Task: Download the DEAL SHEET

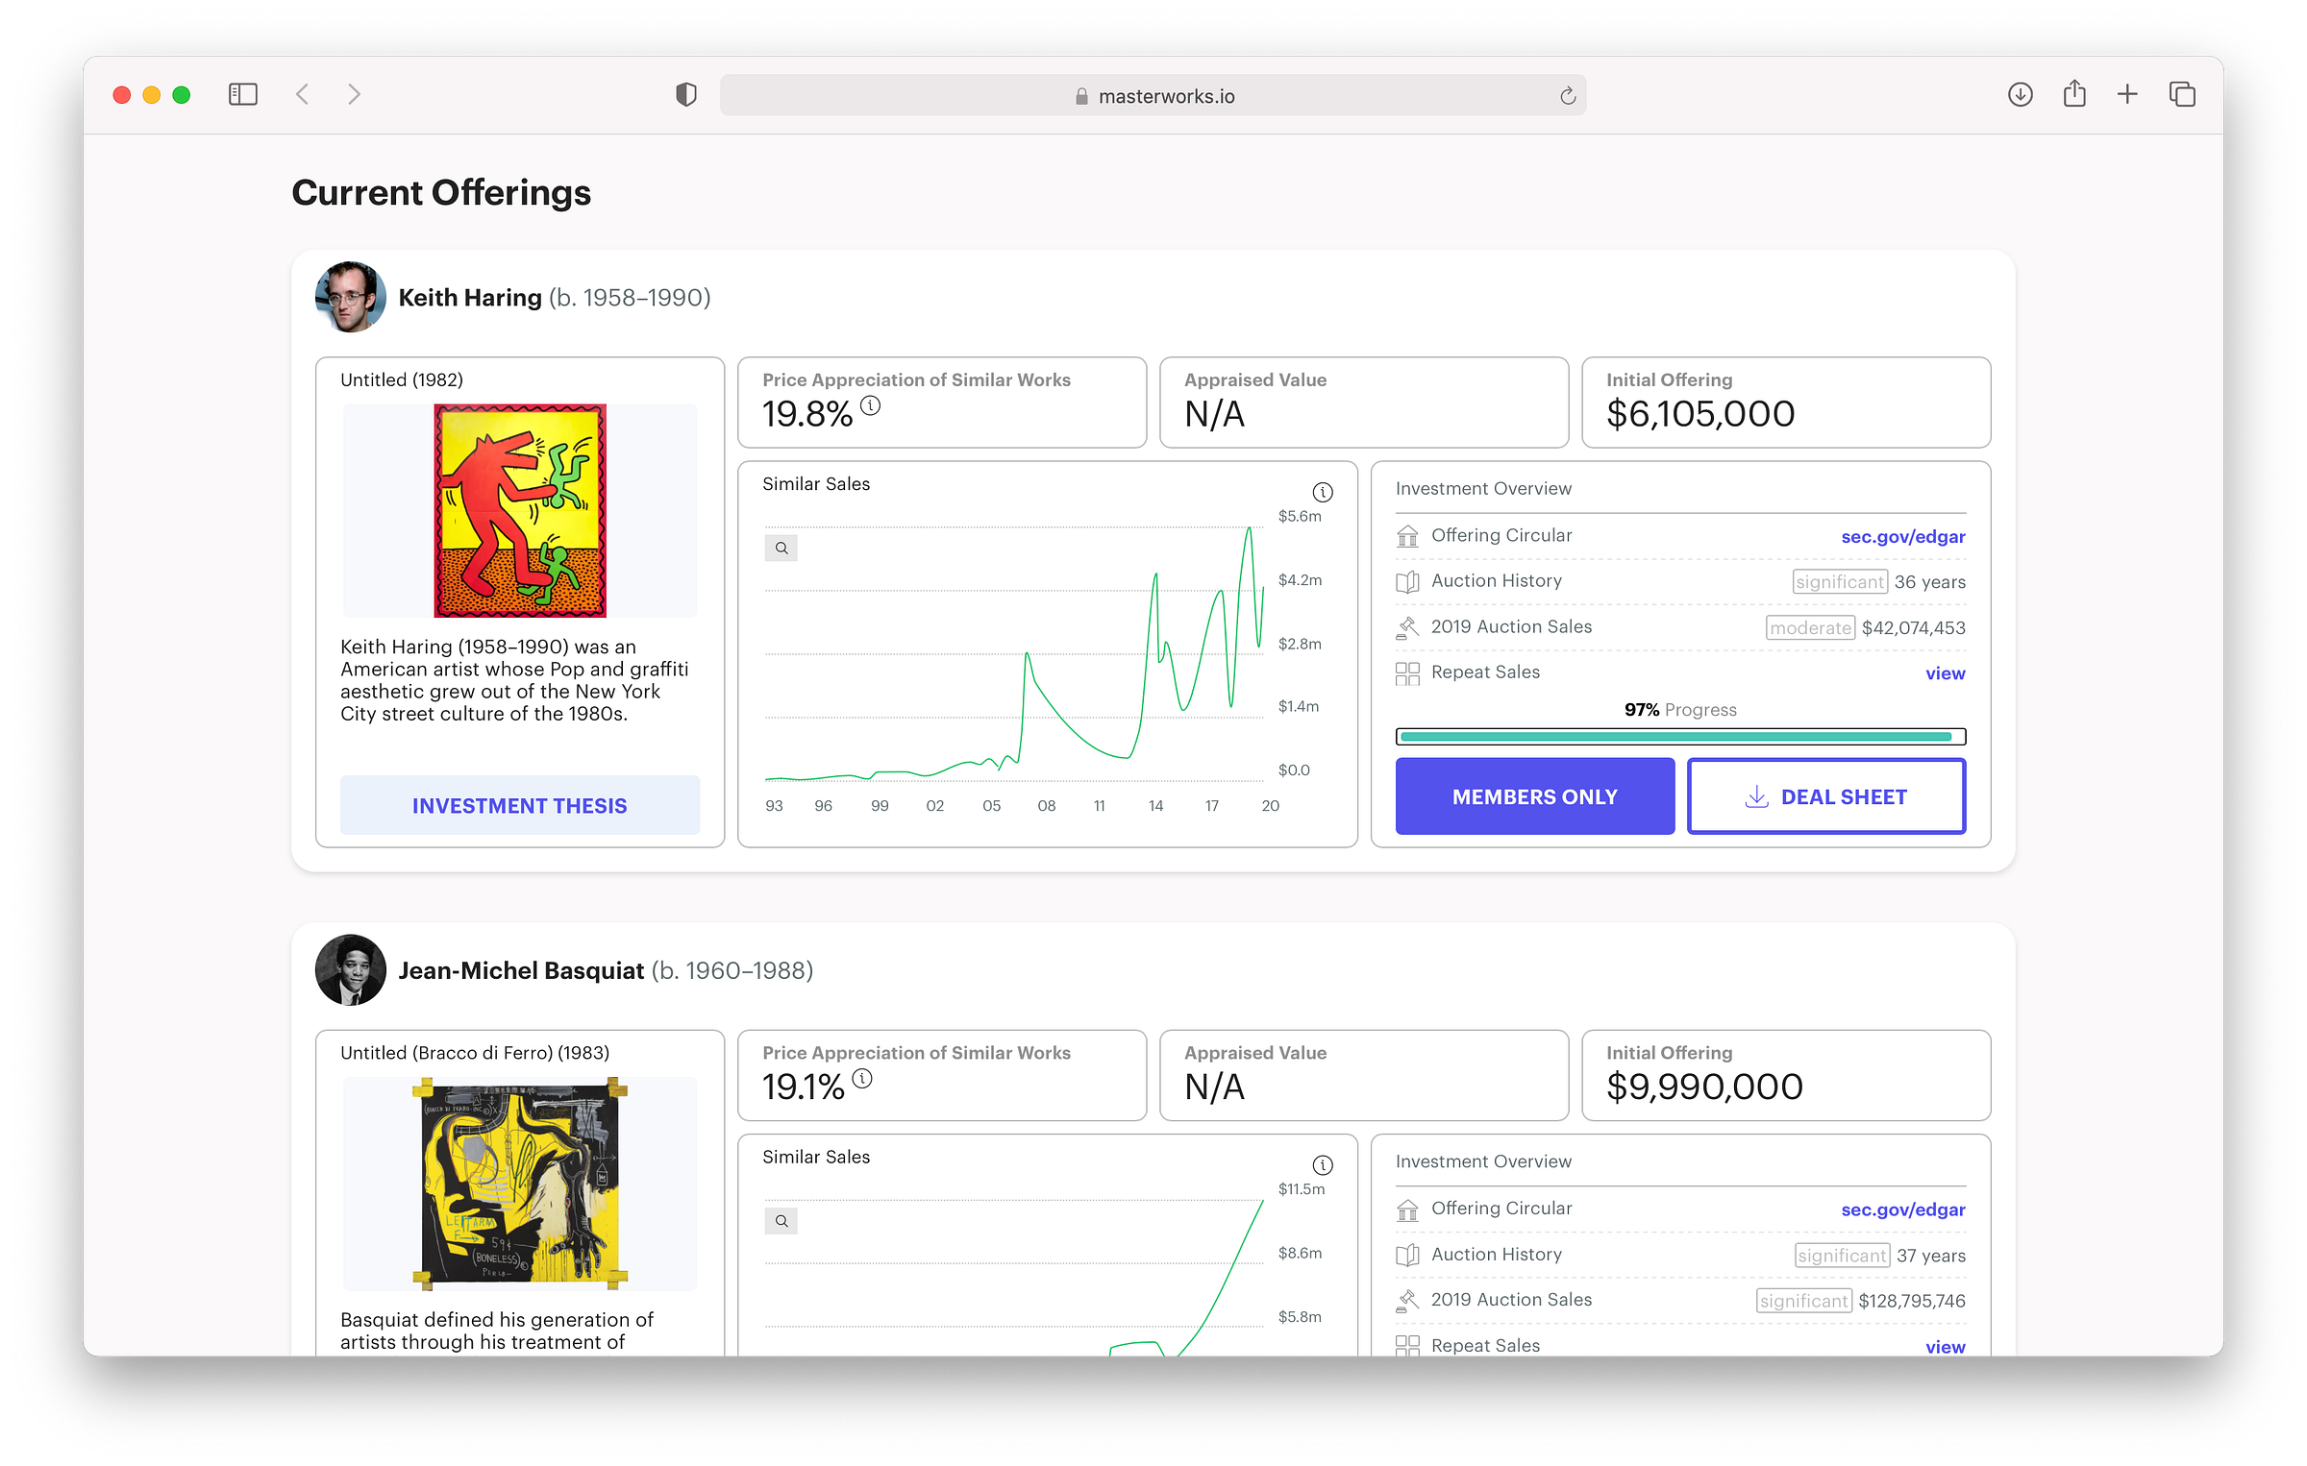Action: click(x=1825, y=796)
